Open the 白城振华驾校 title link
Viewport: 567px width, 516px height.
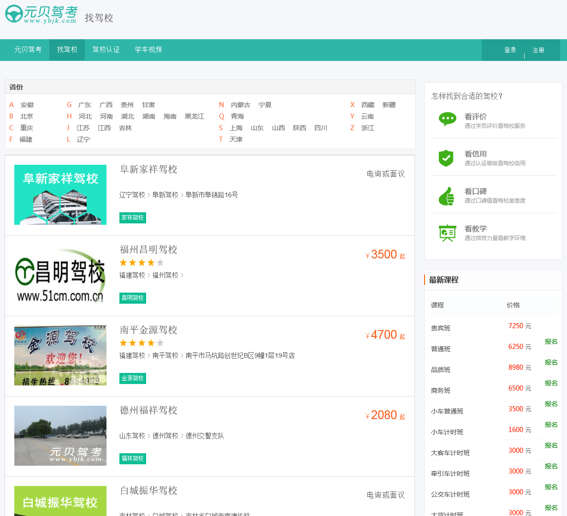coord(148,491)
